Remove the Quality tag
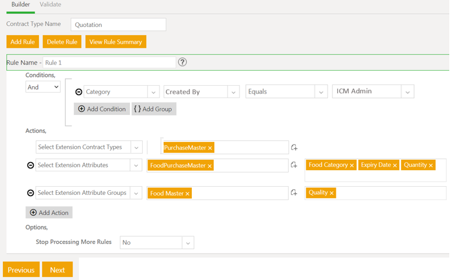 click(332, 193)
